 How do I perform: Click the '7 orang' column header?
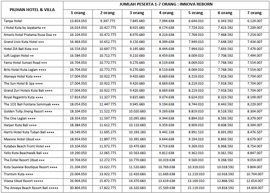click(255, 13)
